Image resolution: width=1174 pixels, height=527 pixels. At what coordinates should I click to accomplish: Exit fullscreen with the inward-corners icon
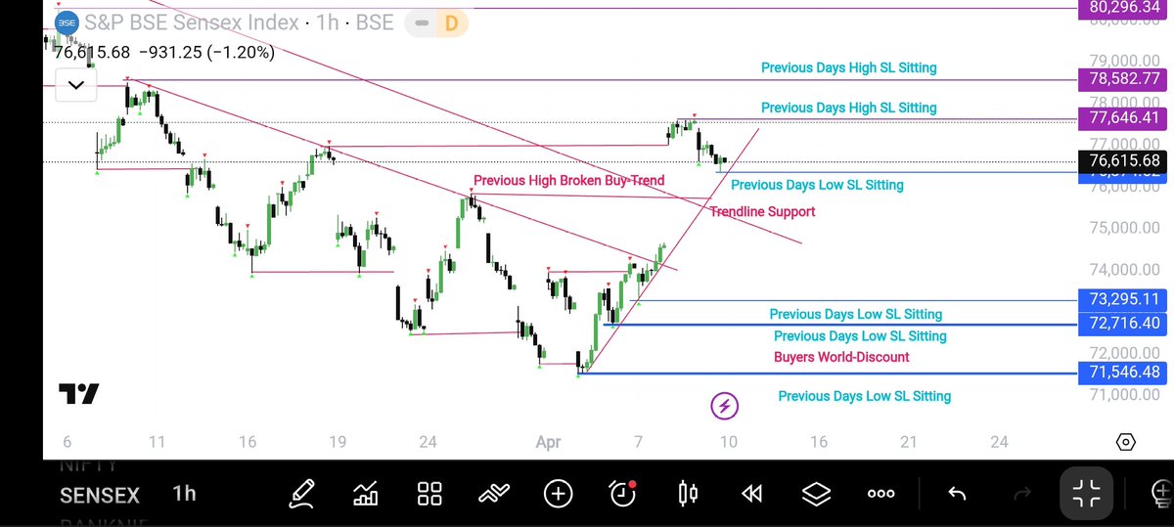tap(1087, 493)
